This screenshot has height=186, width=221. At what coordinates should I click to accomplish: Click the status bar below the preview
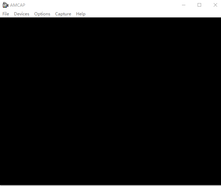[x=110, y=185]
